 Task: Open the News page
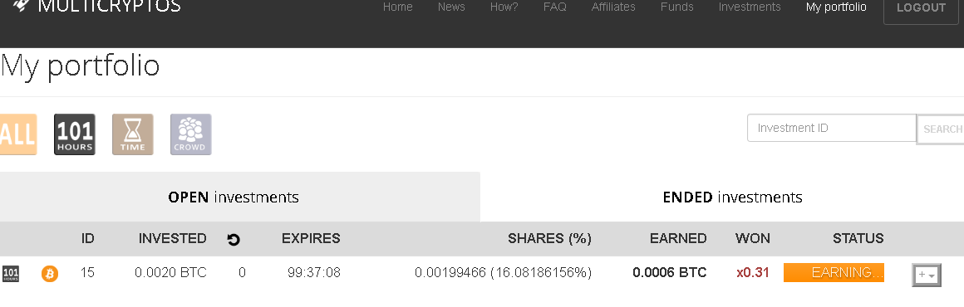click(x=451, y=7)
